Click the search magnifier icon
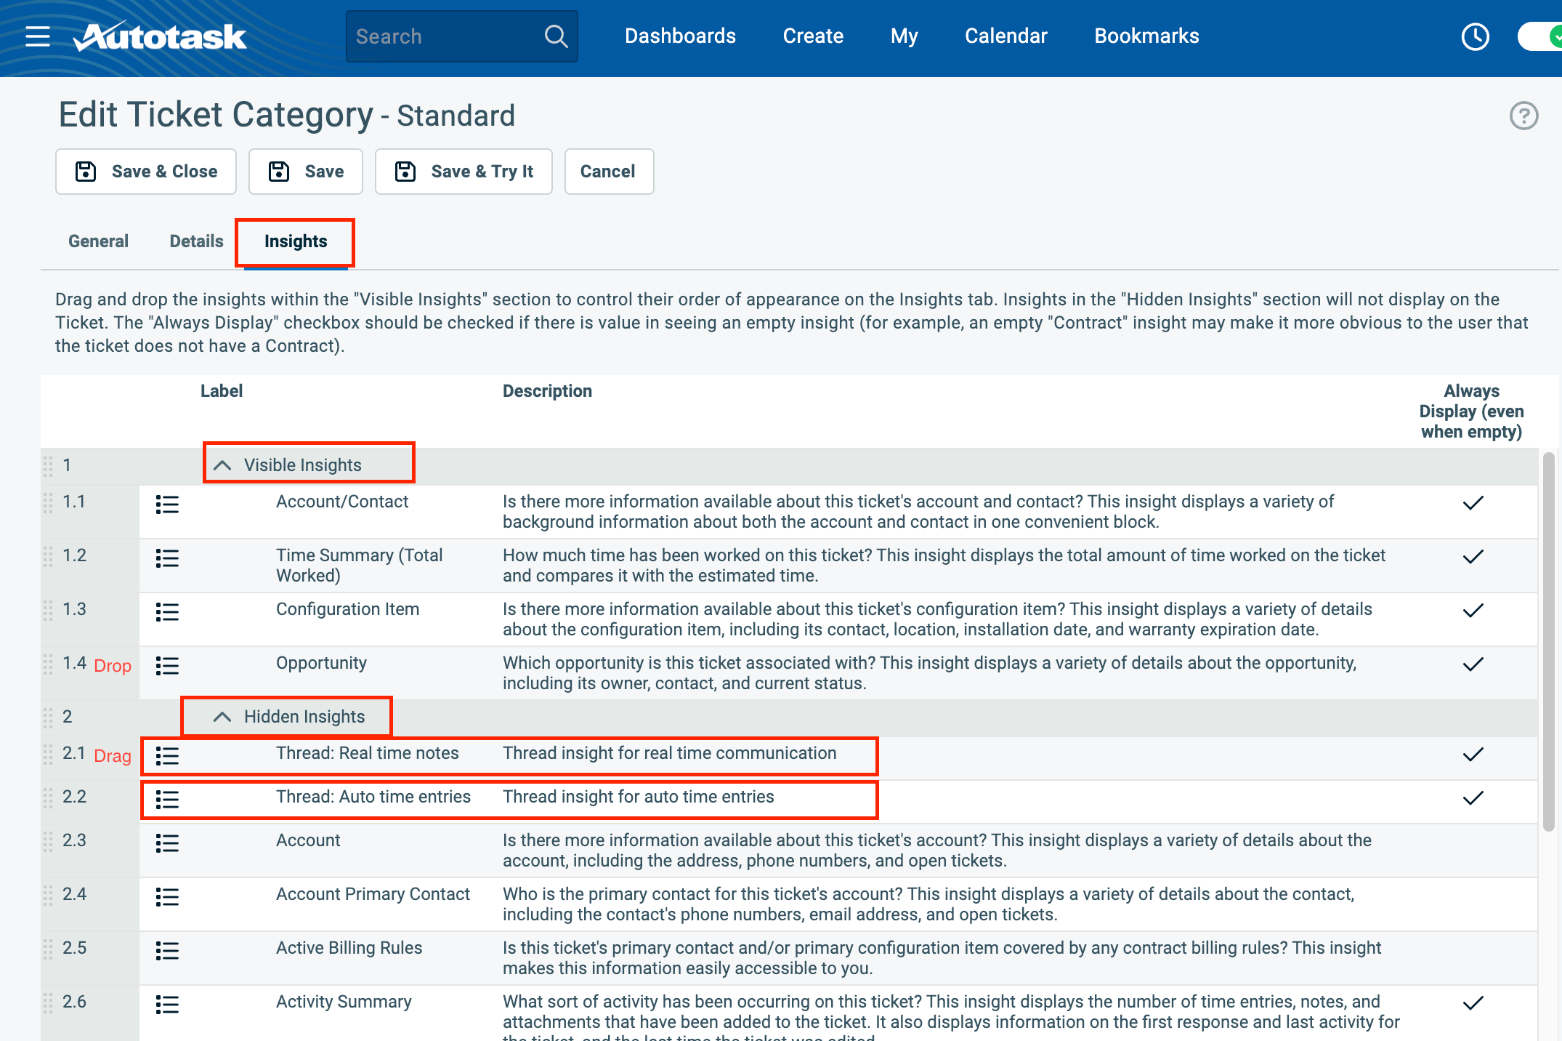Image resolution: width=1562 pixels, height=1041 pixels. (556, 36)
